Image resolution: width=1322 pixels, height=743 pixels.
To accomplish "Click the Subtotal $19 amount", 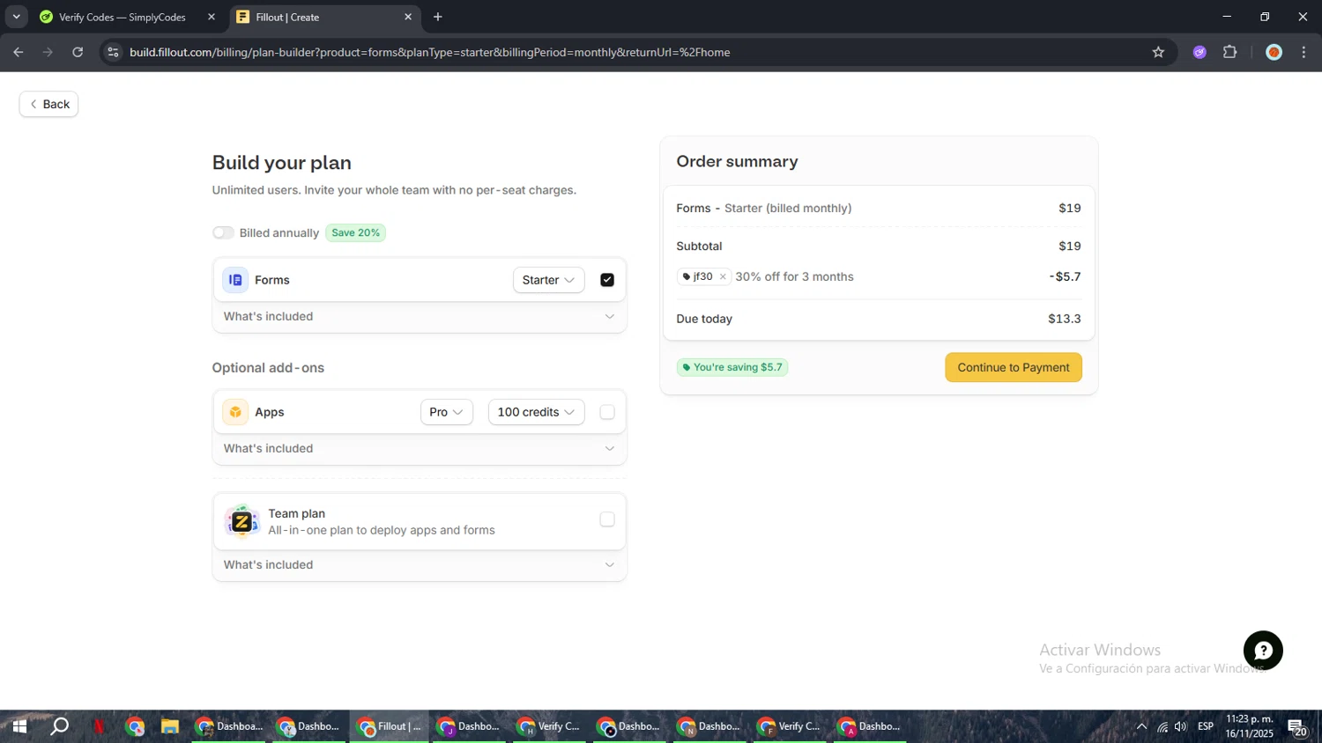I will tap(1070, 246).
